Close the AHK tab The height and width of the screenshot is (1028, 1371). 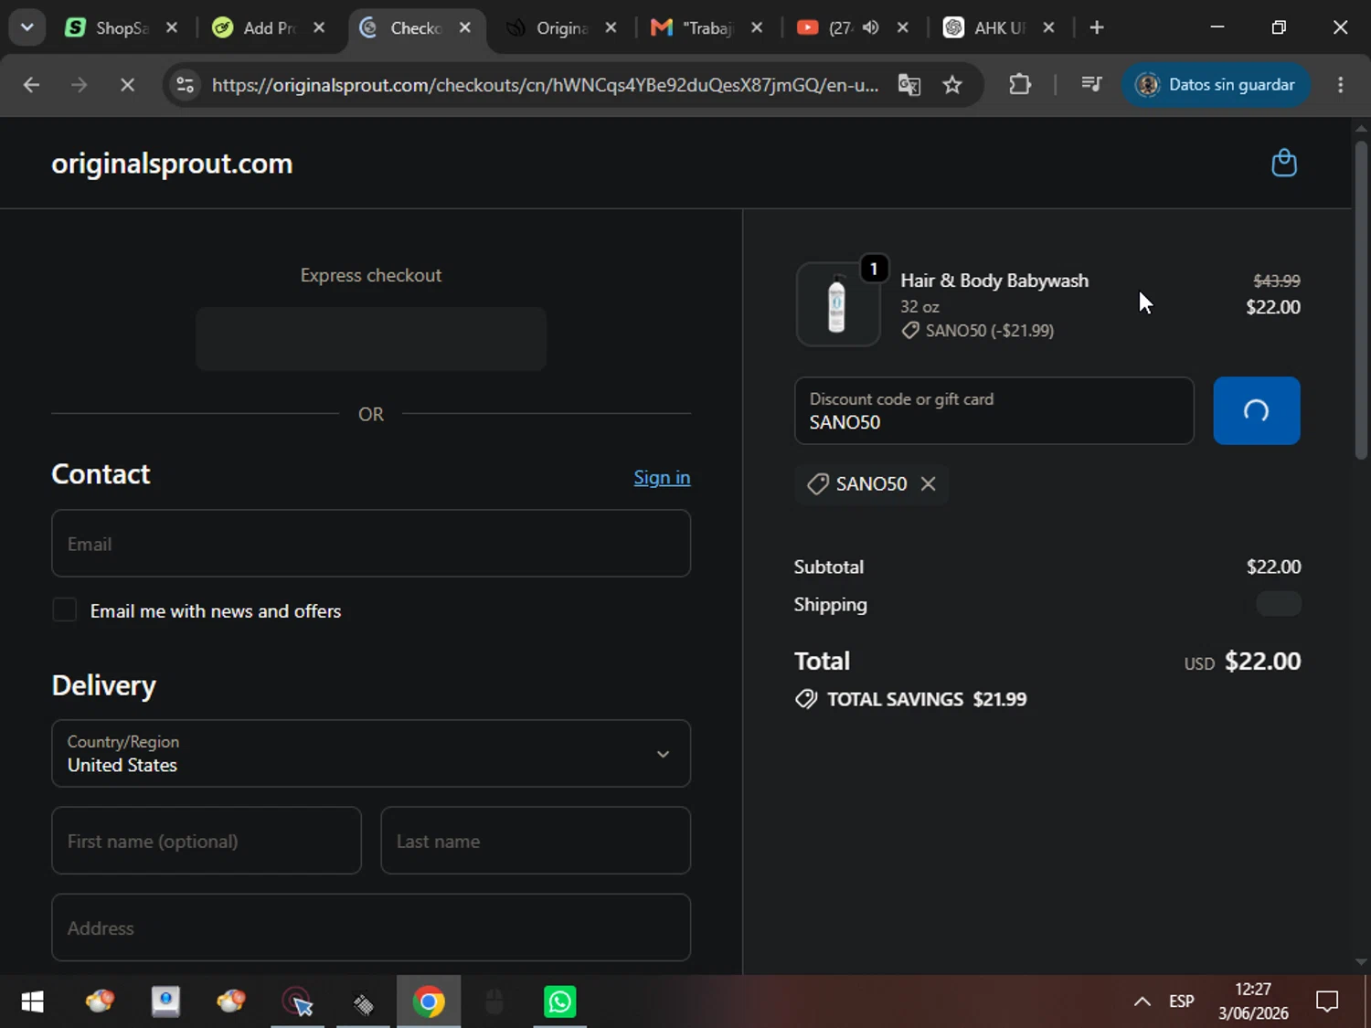point(1049,27)
